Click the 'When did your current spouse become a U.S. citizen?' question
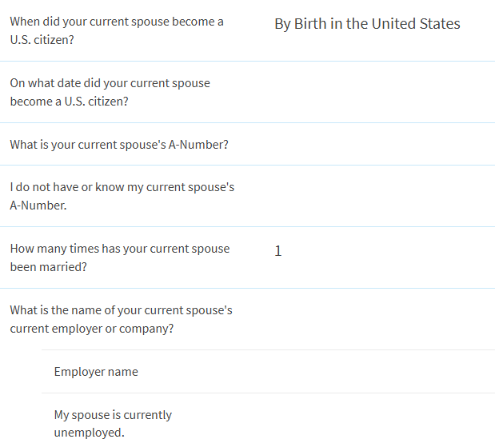495x447 pixels. [117, 30]
